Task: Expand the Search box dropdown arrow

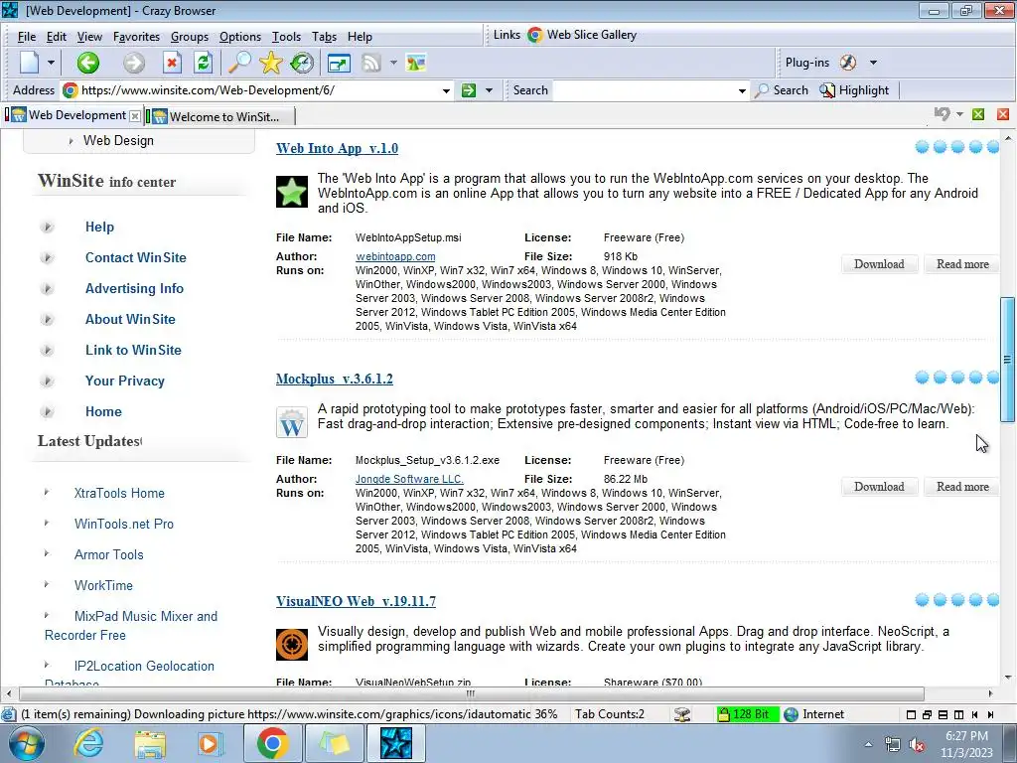Action: pyautogui.click(x=742, y=90)
